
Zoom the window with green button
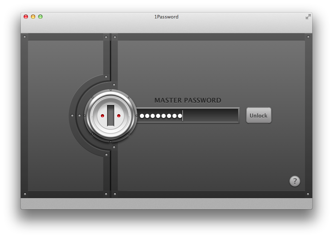(40, 17)
